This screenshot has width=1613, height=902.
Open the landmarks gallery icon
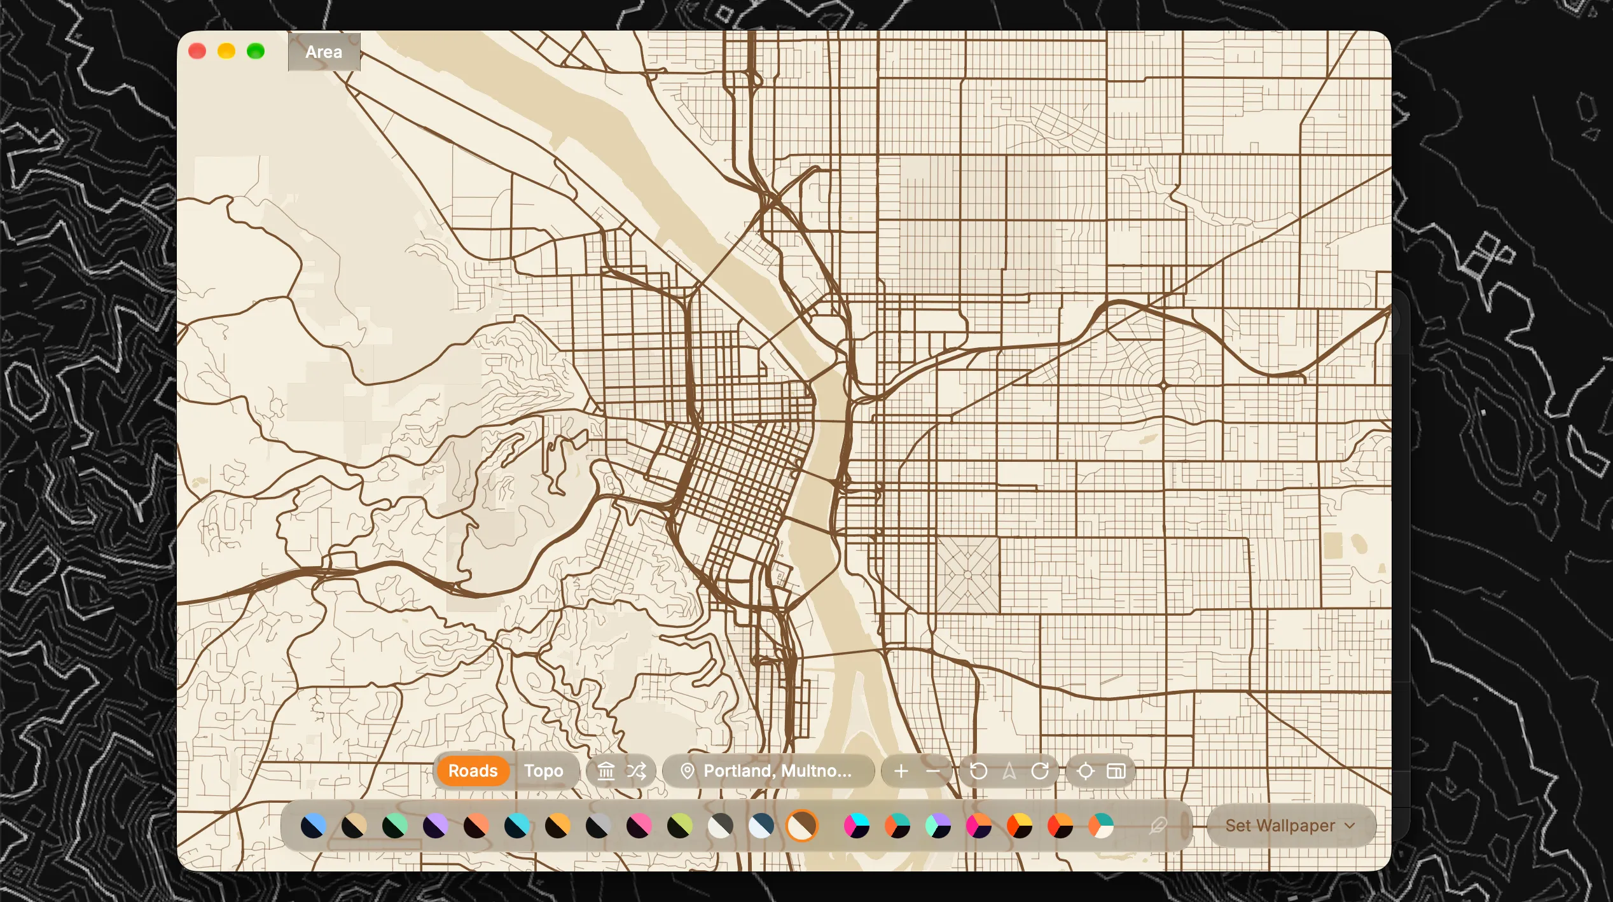606,771
